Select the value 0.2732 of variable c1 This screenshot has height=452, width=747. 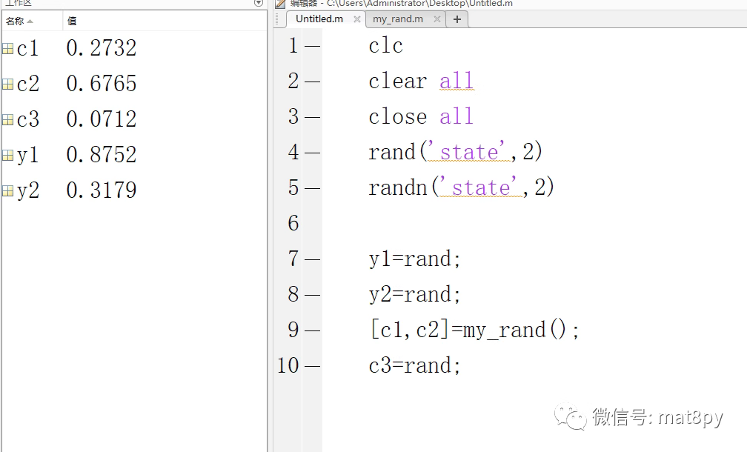tap(102, 48)
